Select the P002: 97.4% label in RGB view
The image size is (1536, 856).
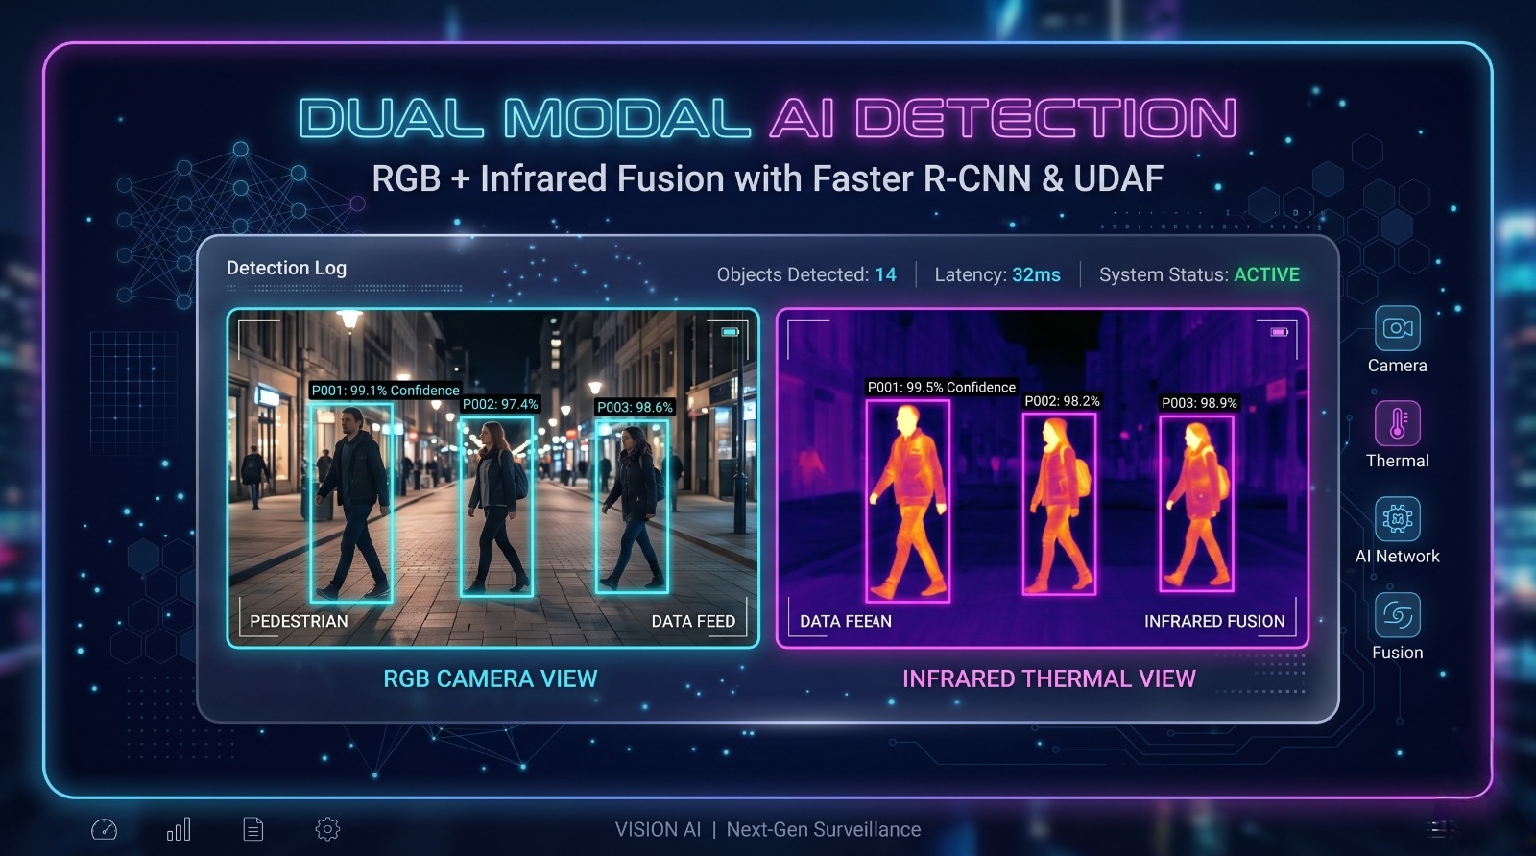pyautogui.click(x=500, y=404)
